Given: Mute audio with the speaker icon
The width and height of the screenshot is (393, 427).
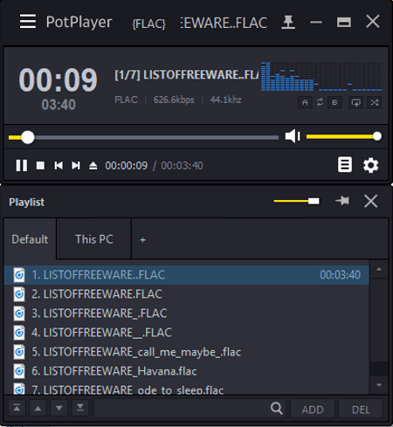Looking at the screenshot, I should click(x=293, y=136).
